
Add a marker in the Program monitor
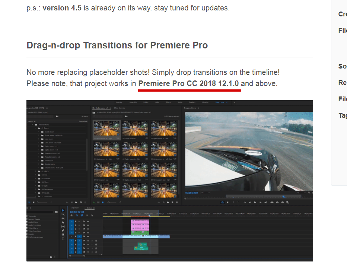coord(227,202)
